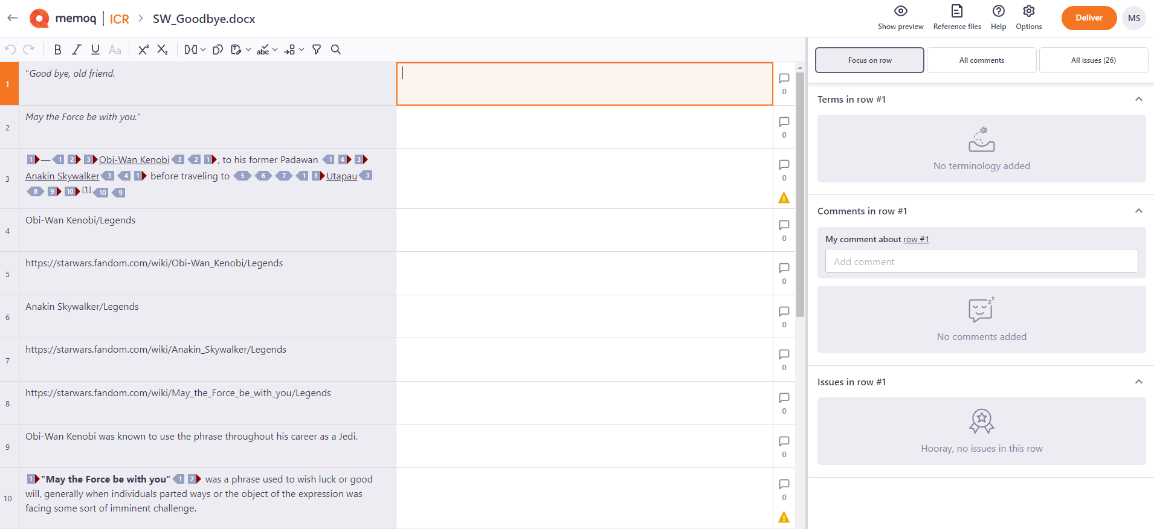The image size is (1154, 529).
Task: Toggle bold formatting in the toolbar
Action: pyautogui.click(x=57, y=50)
